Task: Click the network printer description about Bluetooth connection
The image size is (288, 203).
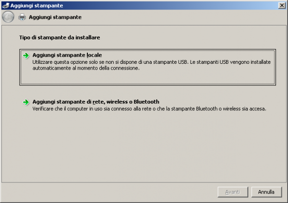Action: tap(149, 109)
